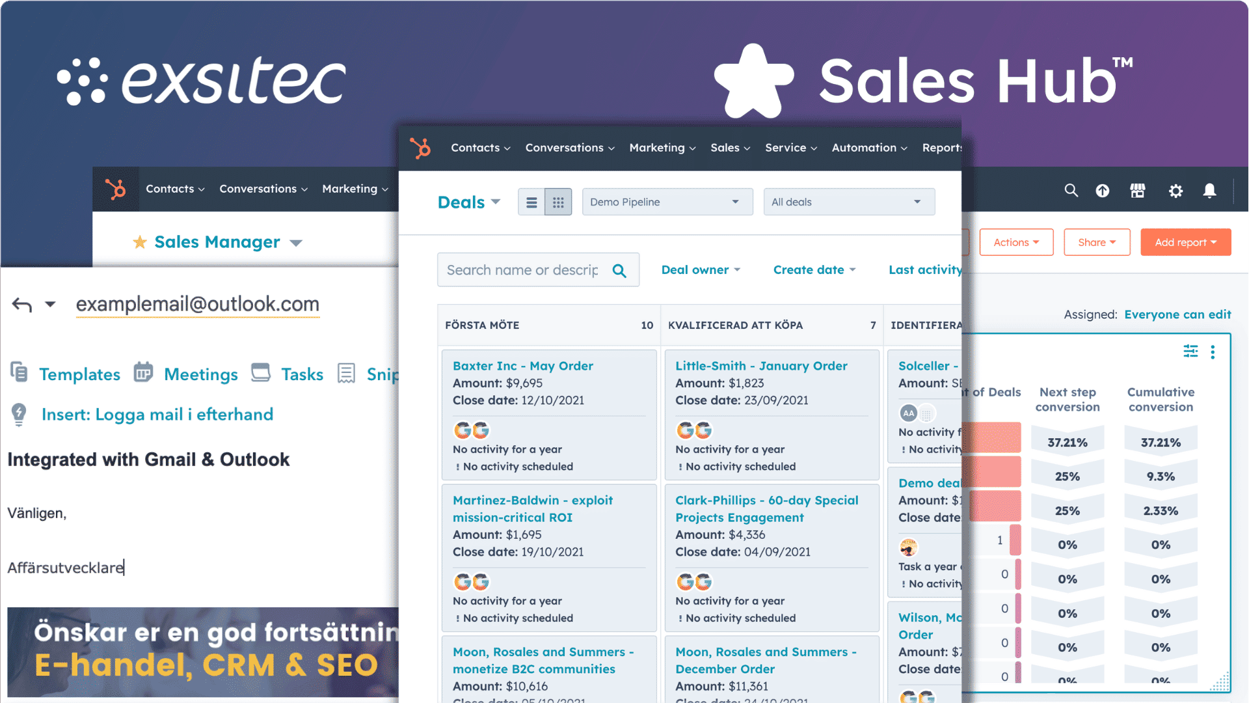Click Snippets note icon

coord(346,373)
